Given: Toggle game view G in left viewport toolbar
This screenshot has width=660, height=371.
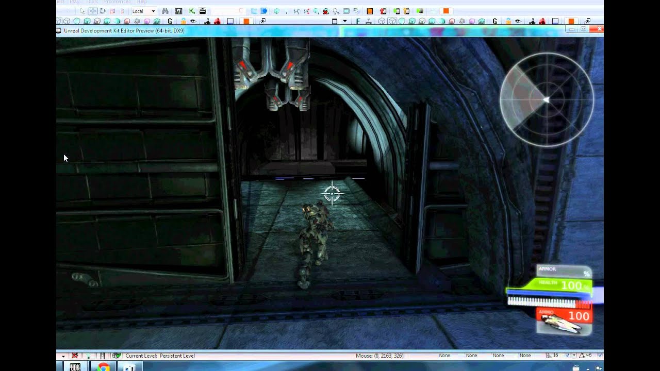Looking at the screenshot, I should [170, 21].
